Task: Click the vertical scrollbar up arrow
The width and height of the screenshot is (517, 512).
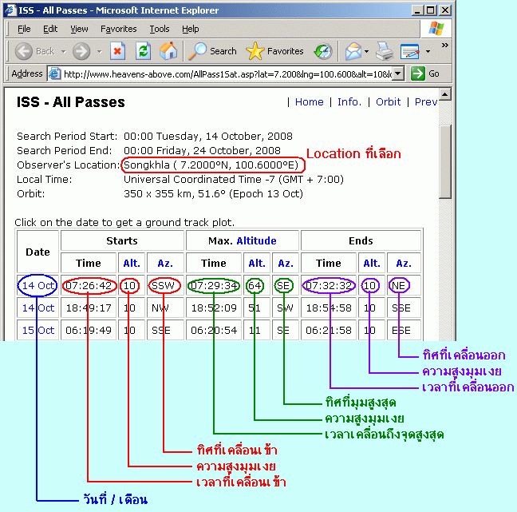Action: (445, 95)
